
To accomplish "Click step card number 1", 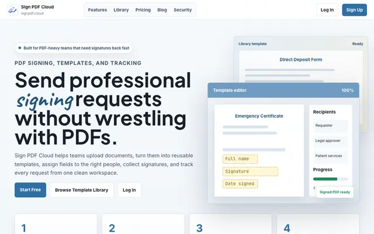I will pos(56,224).
